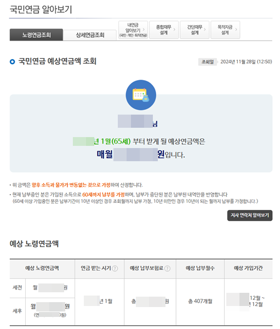Screen dimensions: 280x329
Task: Click the 세후 row label
Action: click(18, 311)
